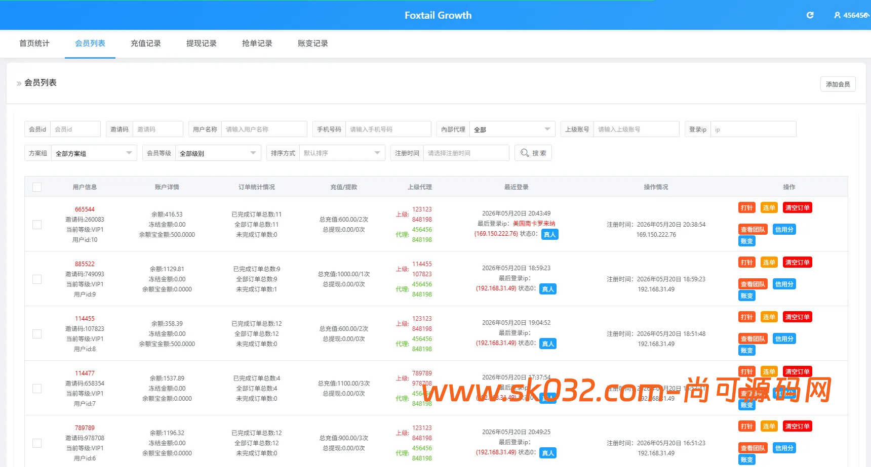Click 已完成订单总数:11 text

tap(257, 215)
